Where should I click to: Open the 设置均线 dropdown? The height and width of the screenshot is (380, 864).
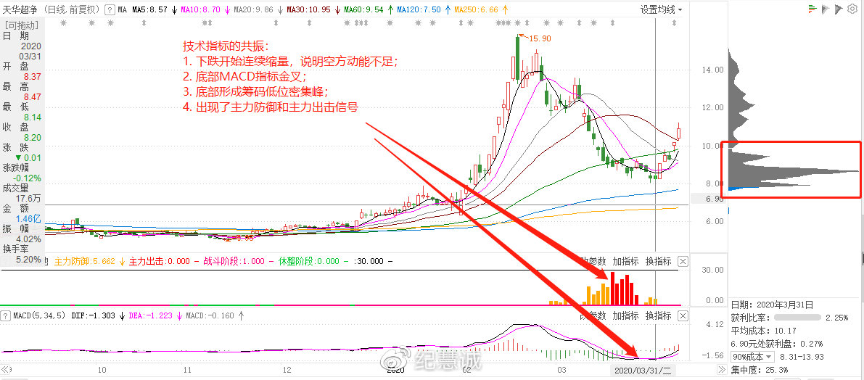click(x=662, y=10)
